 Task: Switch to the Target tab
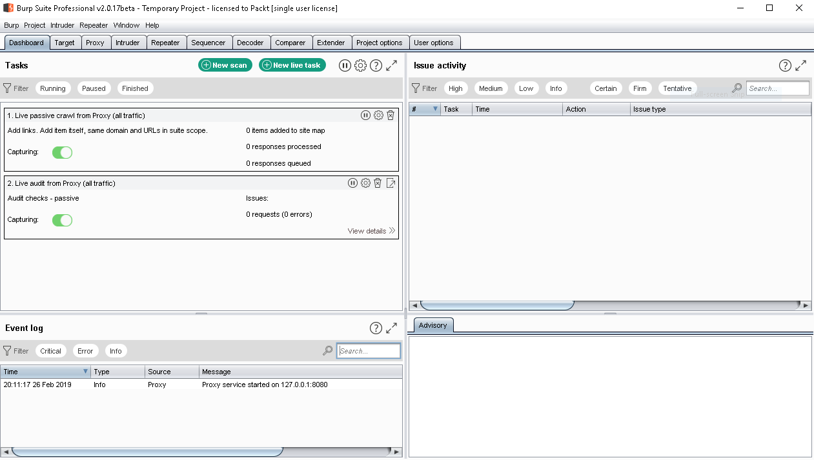(65, 43)
